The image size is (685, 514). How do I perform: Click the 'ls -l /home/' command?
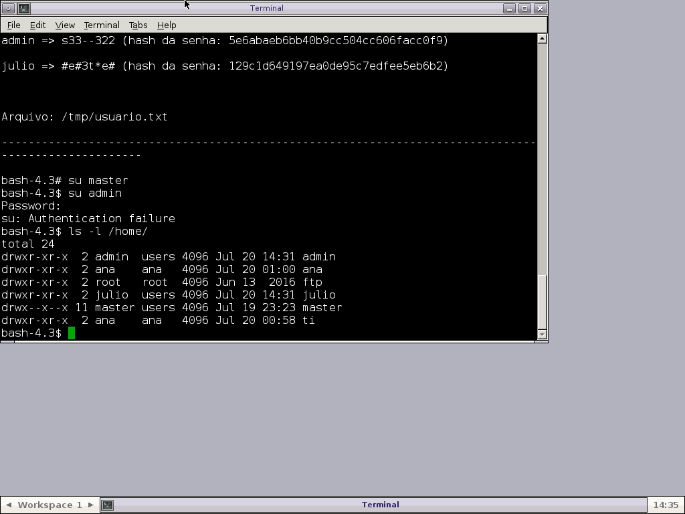[x=108, y=231]
